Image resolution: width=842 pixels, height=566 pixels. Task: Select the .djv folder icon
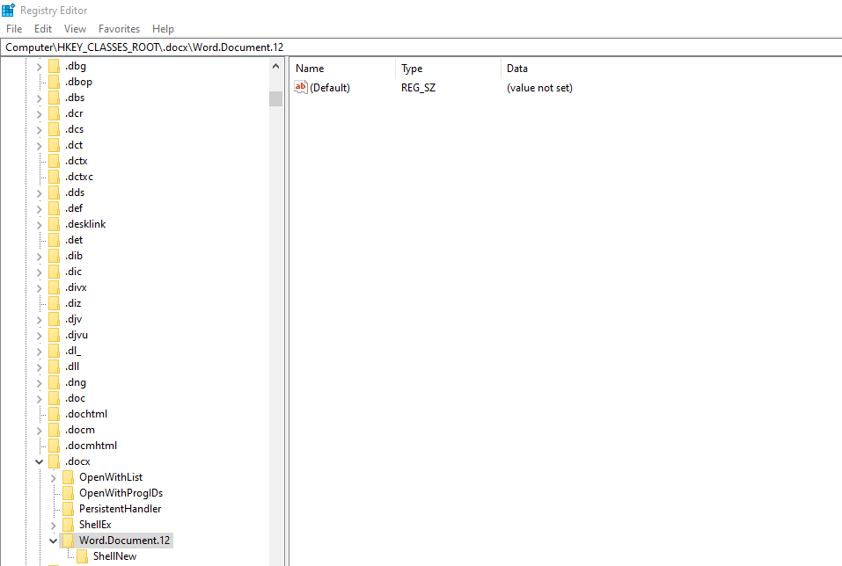click(x=54, y=319)
